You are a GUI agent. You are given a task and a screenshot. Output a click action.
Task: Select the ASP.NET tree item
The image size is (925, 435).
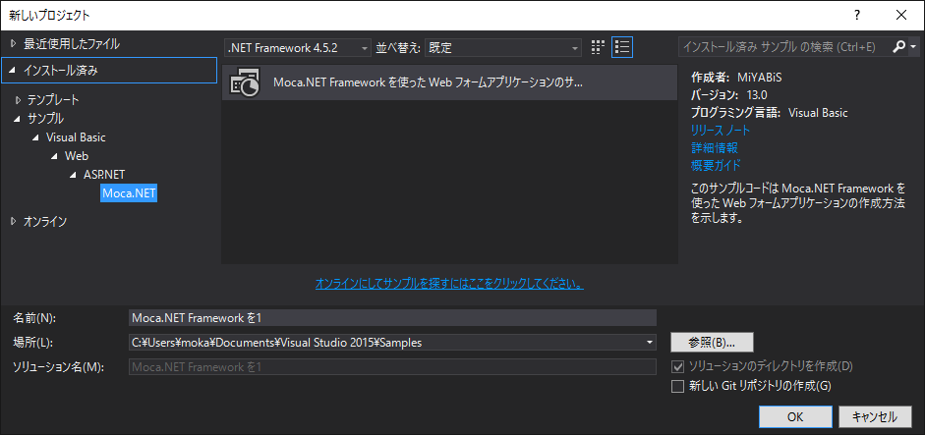pos(104,175)
